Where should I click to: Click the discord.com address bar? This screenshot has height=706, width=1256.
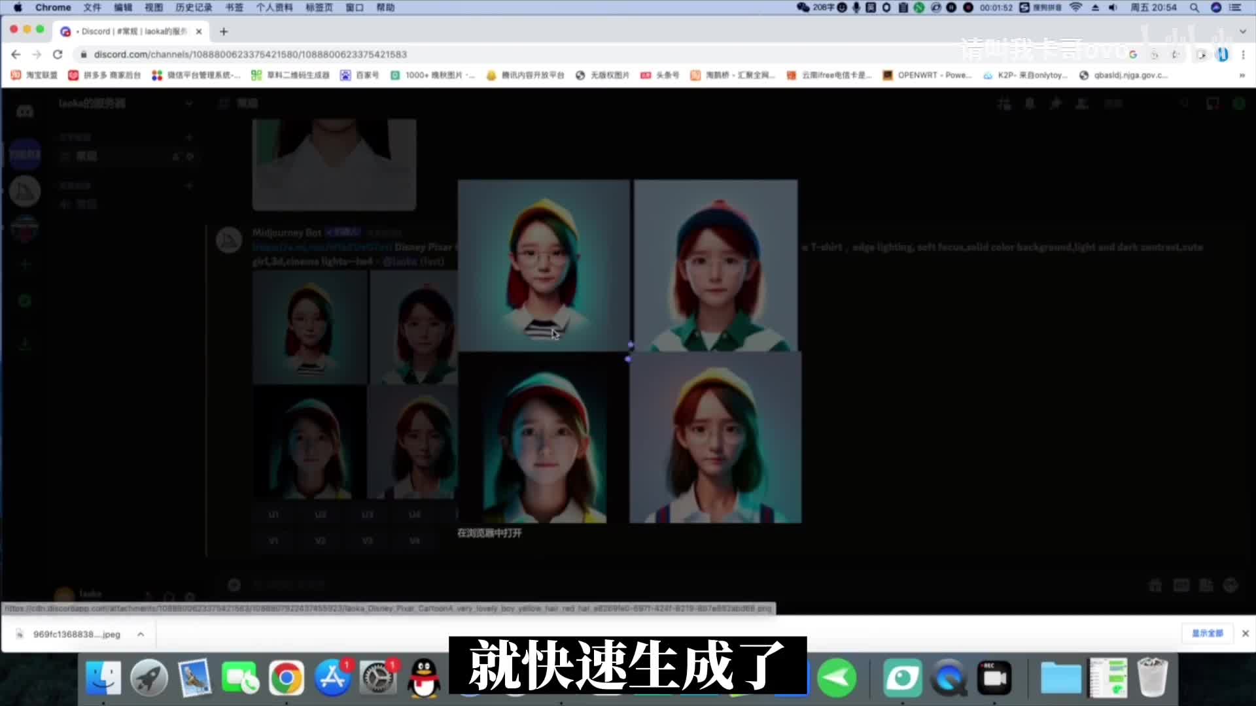(250, 54)
